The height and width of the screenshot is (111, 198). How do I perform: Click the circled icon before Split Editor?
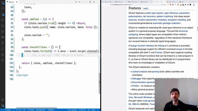coord(90,2)
